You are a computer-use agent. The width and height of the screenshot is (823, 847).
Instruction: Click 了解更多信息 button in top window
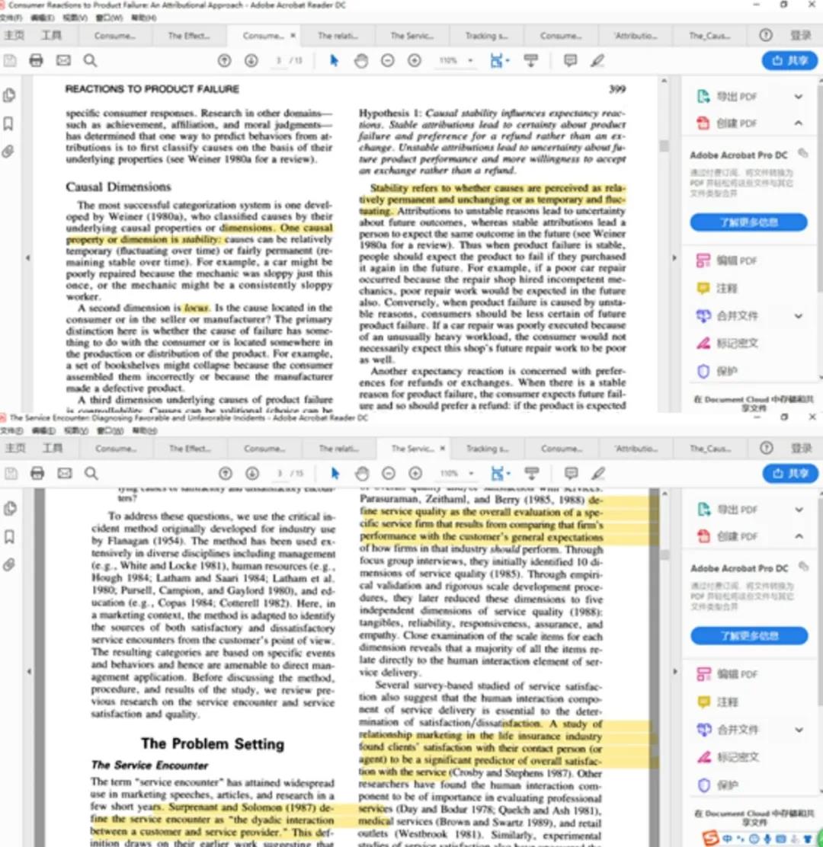click(x=748, y=222)
